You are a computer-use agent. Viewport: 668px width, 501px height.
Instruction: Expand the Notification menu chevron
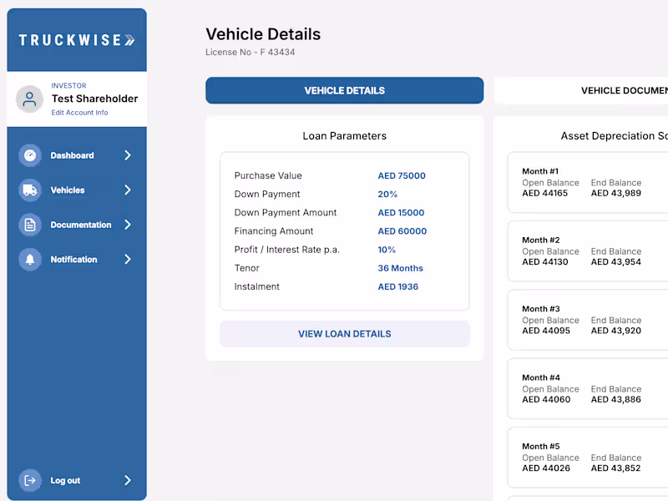[x=128, y=260]
